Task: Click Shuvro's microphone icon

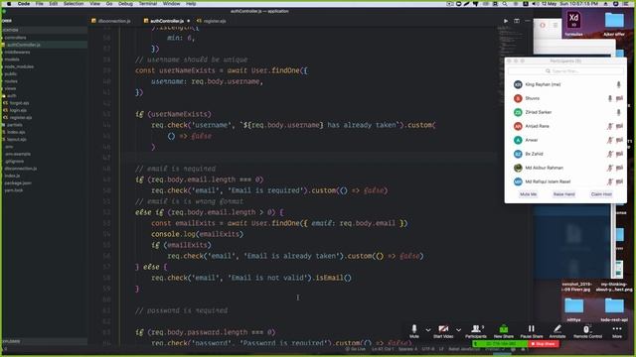Action: pos(609,98)
